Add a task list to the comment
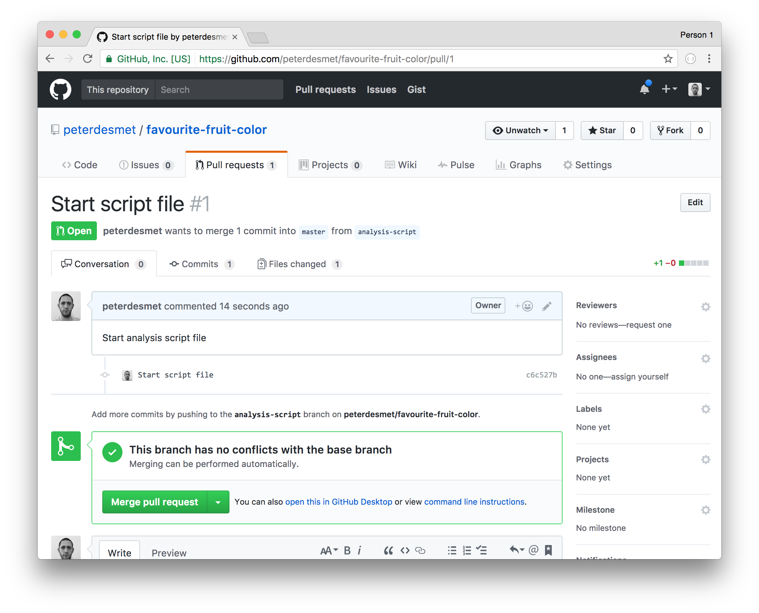The height and width of the screenshot is (613, 759). click(x=482, y=550)
